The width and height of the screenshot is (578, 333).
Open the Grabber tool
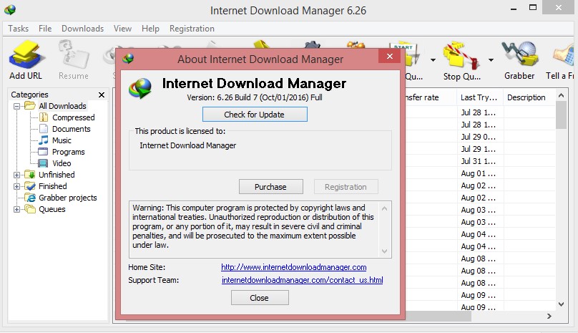519,55
